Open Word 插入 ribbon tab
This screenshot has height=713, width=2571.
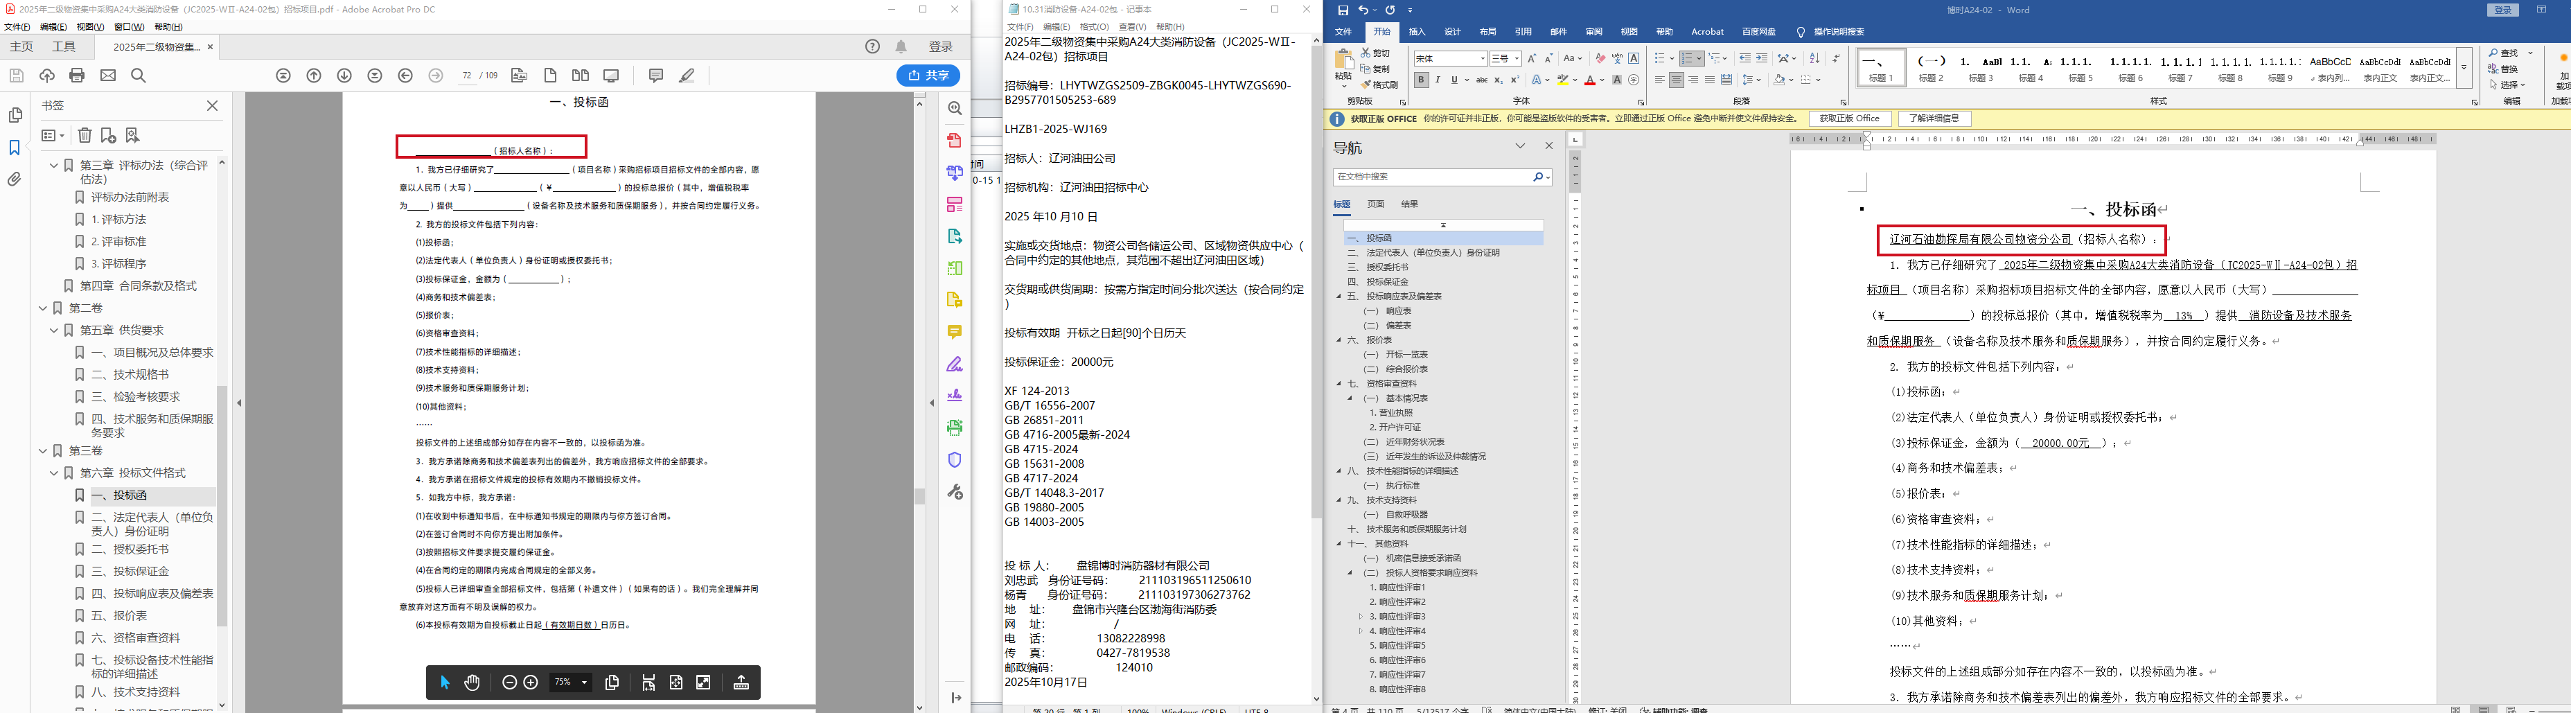click(1417, 32)
